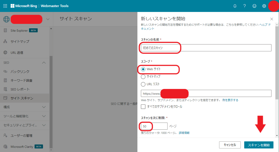Click scan panel scrollbar down arrow
Viewport: 279px width, 152px height.
click(x=277, y=136)
